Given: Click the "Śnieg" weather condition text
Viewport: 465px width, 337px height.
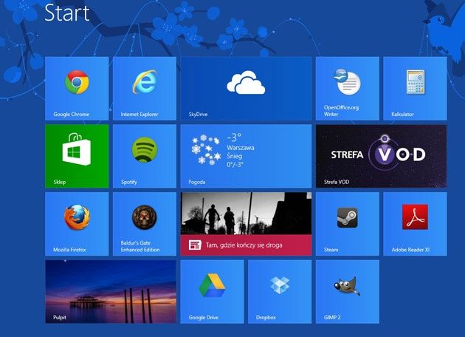Looking at the screenshot, I should point(235,156).
